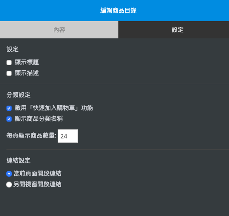Screen dimensions: 229x216
Task: Click the products-per-page input showing 24
Action: click(68, 136)
